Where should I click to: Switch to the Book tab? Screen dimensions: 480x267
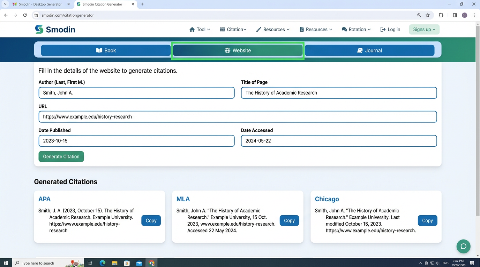(x=106, y=50)
